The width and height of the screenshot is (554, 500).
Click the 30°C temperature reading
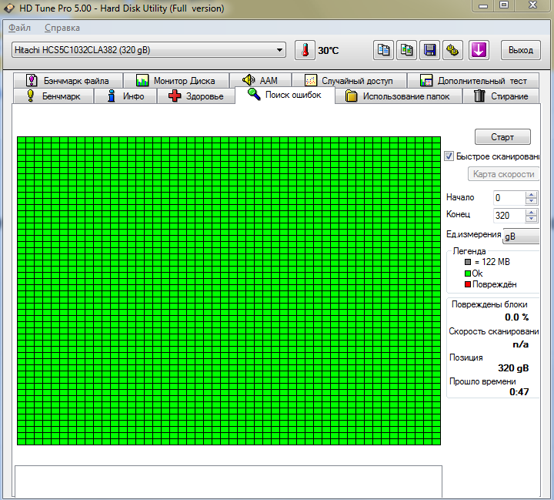pos(329,51)
